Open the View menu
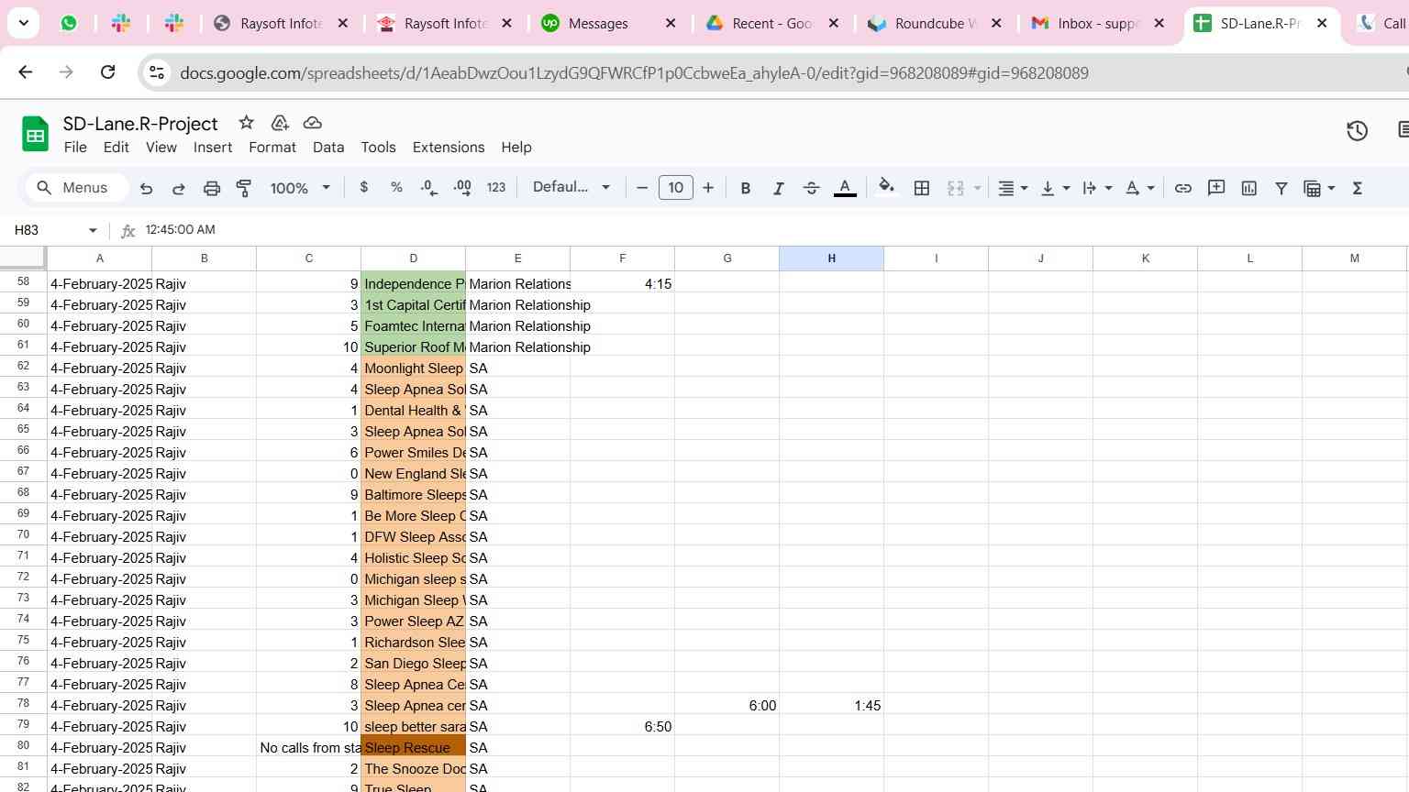Screen dimensions: 1409x792 point(161,148)
